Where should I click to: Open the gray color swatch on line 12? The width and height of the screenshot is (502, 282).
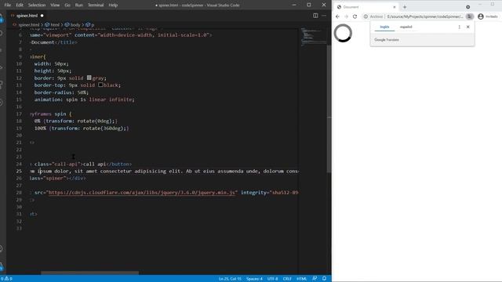coord(89,78)
